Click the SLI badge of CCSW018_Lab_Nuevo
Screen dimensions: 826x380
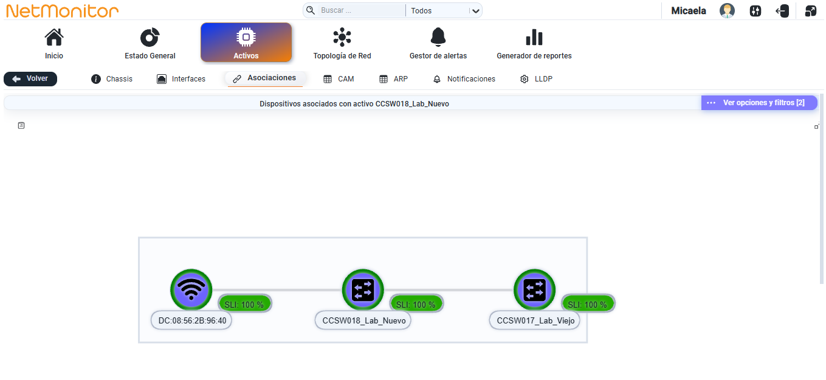pyautogui.click(x=416, y=304)
